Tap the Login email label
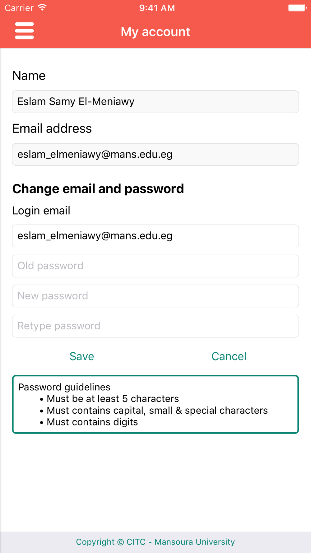311x553 pixels. (41, 211)
